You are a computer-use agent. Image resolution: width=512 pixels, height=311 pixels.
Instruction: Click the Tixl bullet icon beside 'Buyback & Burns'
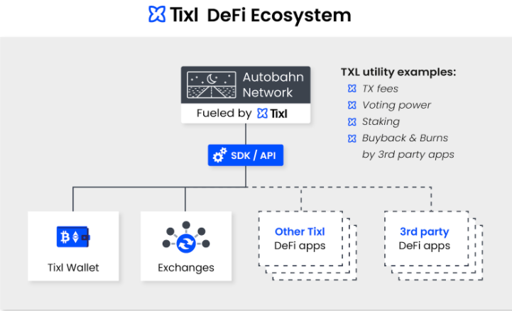point(352,138)
